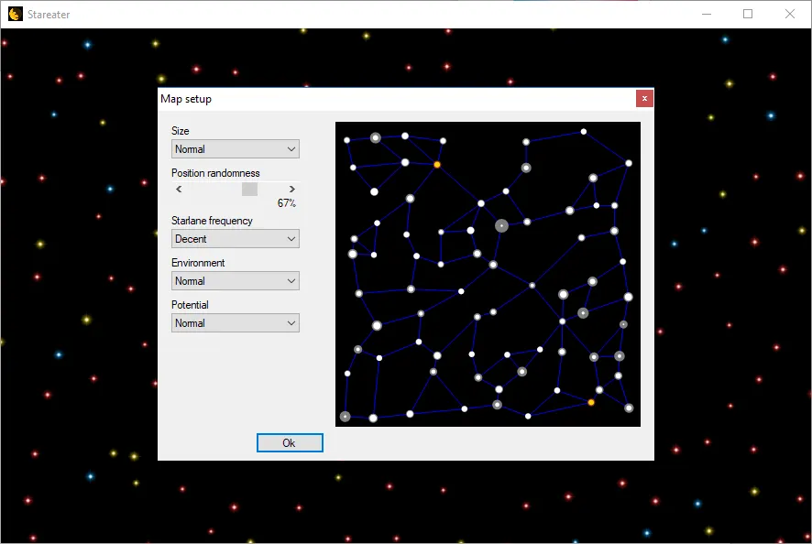Confirm the map setup with Ok

pos(290,442)
